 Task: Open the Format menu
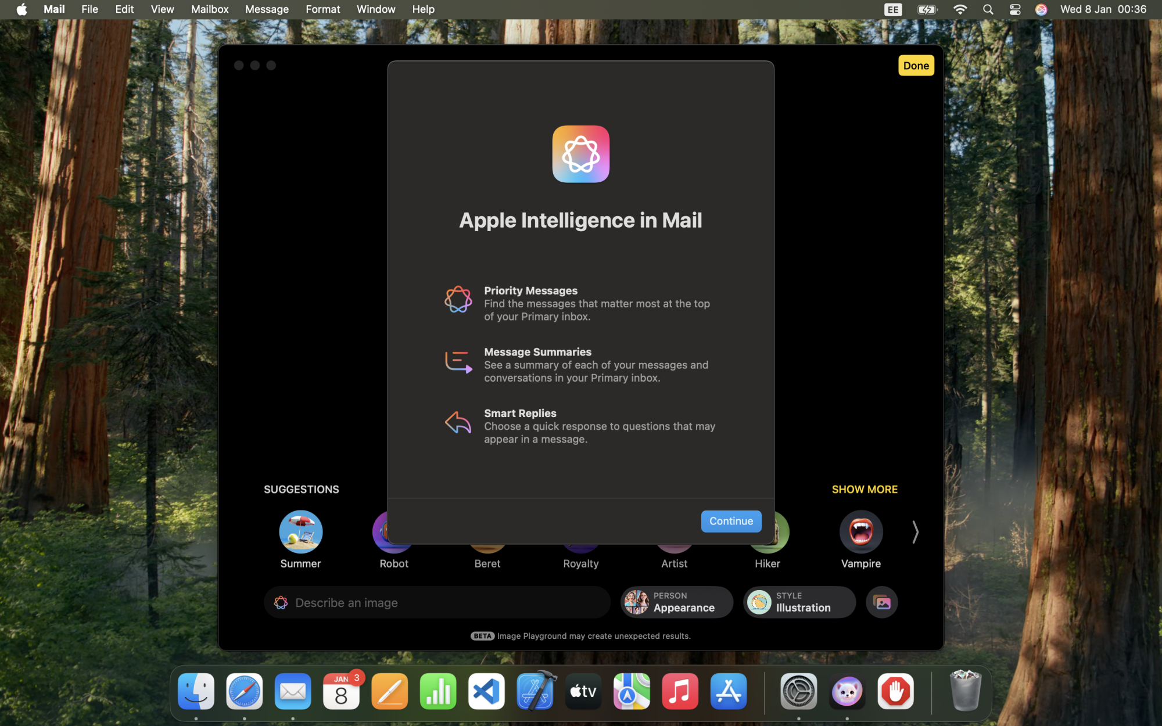point(322,9)
